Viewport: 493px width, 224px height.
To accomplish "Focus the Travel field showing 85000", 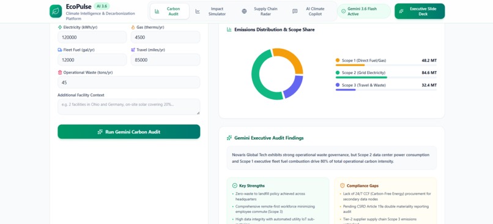I will [165, 60].
